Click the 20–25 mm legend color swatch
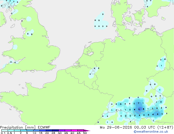The image size is (174, 134). click(49, 130)
